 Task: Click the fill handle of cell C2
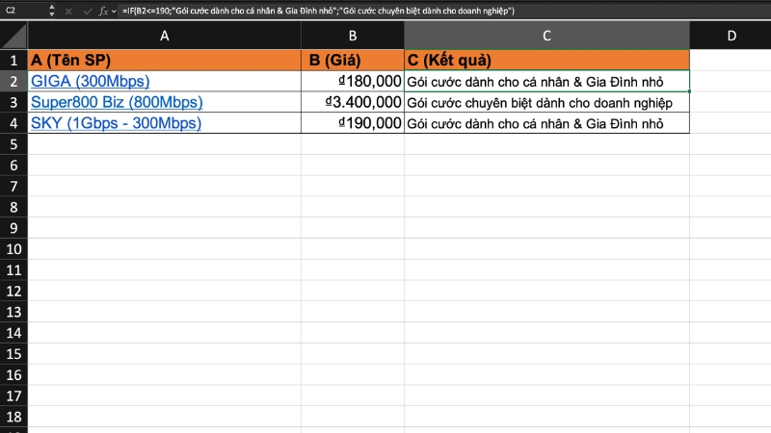[689, 91]
